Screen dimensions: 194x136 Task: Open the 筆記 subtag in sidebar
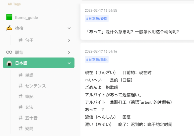click(29, 97)
